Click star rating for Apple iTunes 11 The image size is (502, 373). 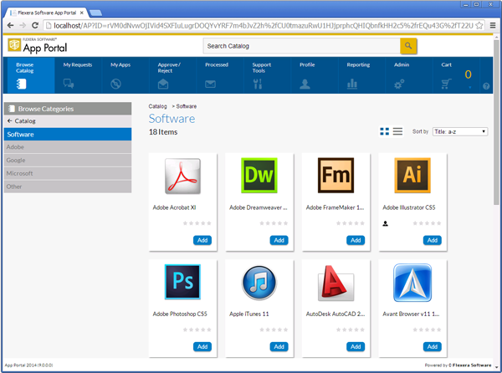click(274, 330)
